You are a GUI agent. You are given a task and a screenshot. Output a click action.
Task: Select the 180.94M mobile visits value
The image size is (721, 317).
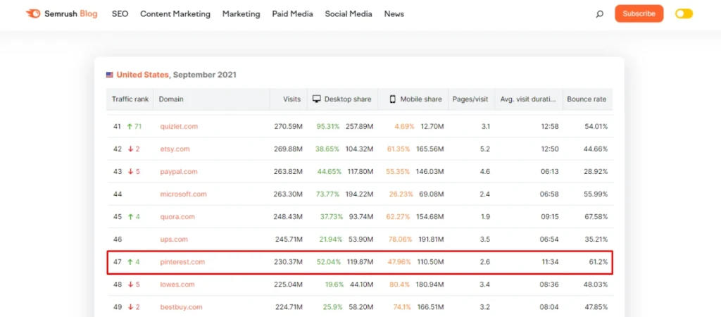tap(429, 285)
